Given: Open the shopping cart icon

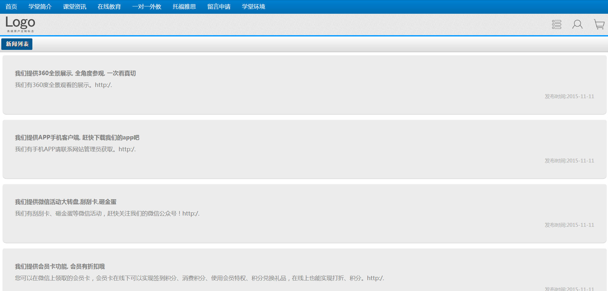Looking at the screenshot, I should 599,24.
